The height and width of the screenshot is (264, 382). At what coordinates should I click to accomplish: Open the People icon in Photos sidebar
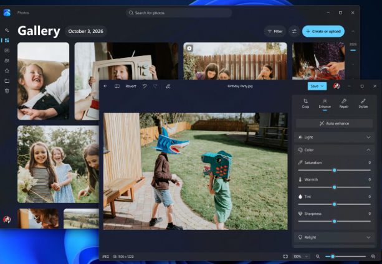[x=7, y=60]
